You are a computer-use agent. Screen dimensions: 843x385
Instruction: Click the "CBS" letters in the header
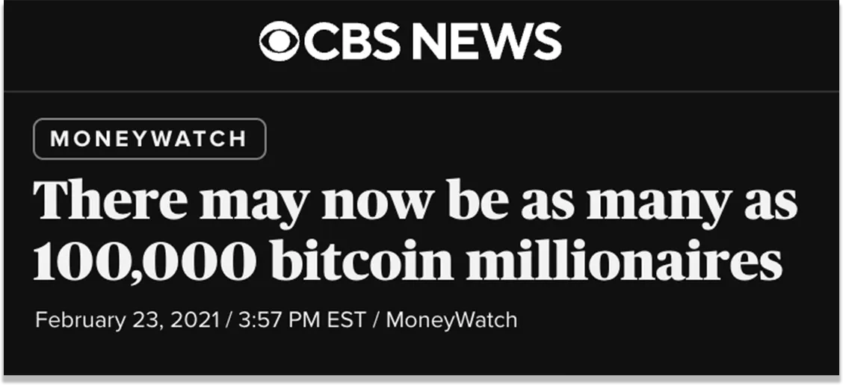(x=350, y=42)
